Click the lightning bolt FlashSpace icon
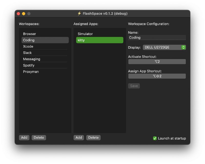The image size is (205, 164). (79, 14)
